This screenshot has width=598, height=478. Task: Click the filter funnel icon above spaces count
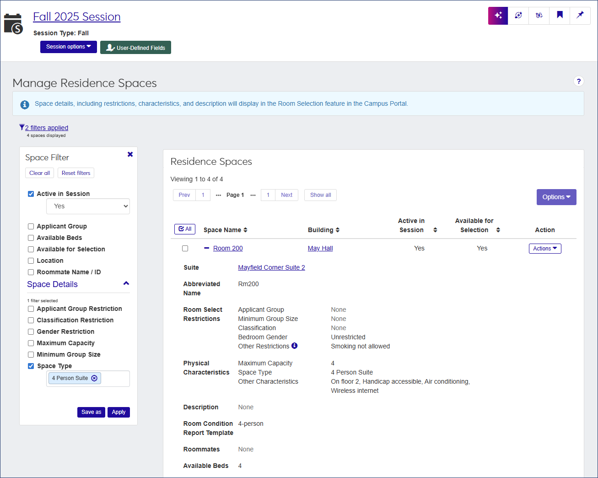coord(21,127)
